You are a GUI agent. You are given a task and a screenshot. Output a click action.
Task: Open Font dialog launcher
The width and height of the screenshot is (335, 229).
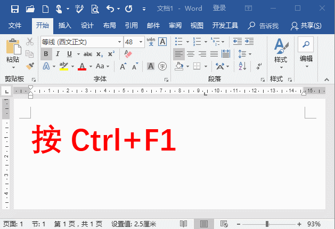(x=166, y=80)
